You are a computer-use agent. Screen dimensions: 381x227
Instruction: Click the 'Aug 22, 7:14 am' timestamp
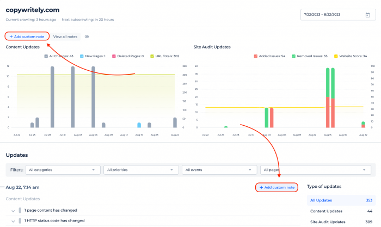pos(23,187)
